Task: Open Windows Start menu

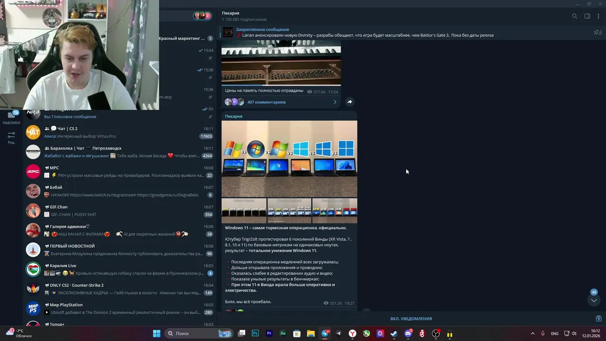Action: pos(157,333)
